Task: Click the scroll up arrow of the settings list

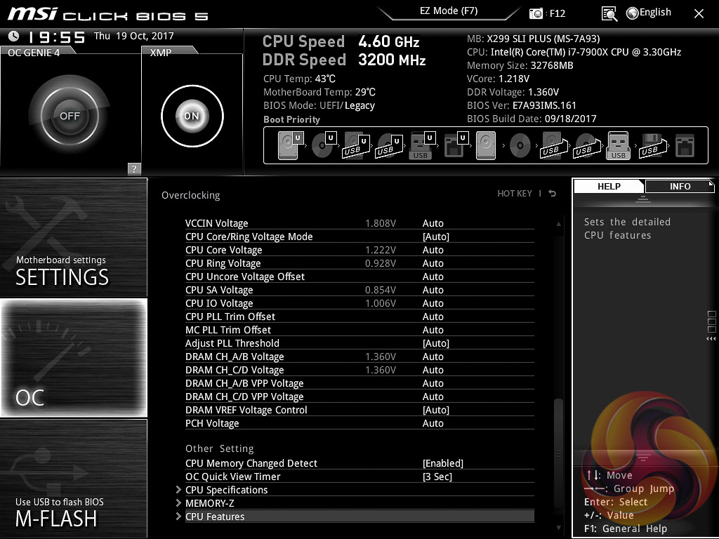Action: click(558, 224)
